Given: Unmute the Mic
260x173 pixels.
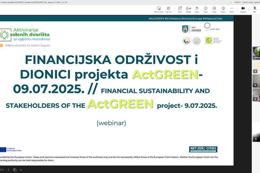Looking at the screenshot, I should tap(255, 10).
